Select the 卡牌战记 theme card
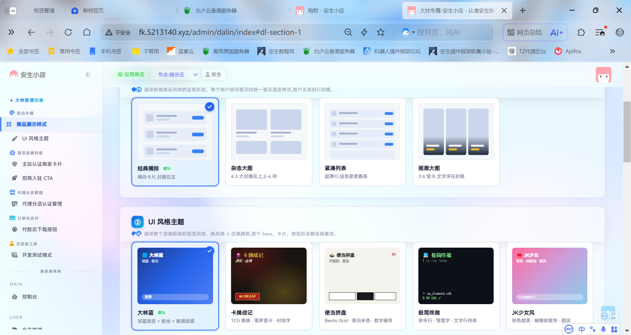631x335 pixels. tap(269, 286)
